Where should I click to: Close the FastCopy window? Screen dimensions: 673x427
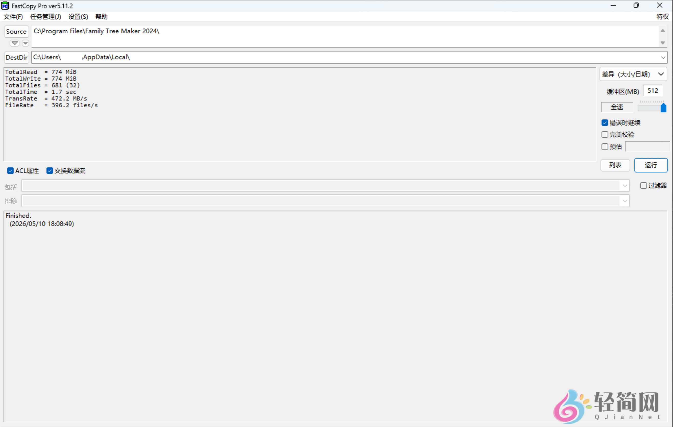(659, 5)
